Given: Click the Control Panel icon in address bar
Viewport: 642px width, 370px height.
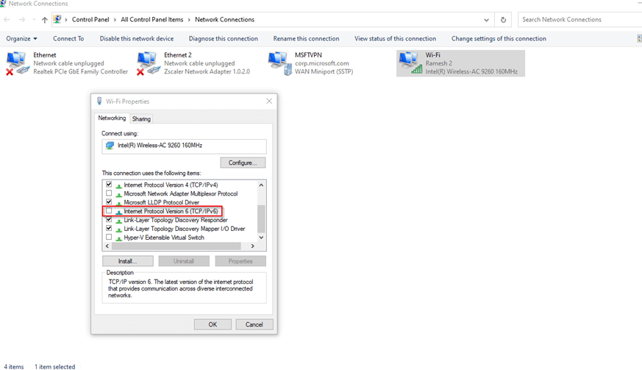Looking at the screenshot, I should (57, 19).
